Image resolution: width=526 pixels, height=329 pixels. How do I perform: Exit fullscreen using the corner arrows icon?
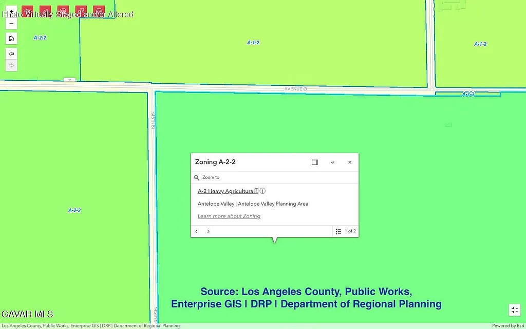[515, 310]
